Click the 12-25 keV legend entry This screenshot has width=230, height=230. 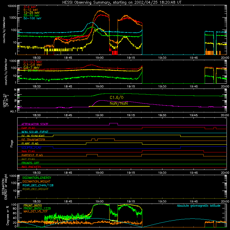pyautogui.click(x=32, y=13)
